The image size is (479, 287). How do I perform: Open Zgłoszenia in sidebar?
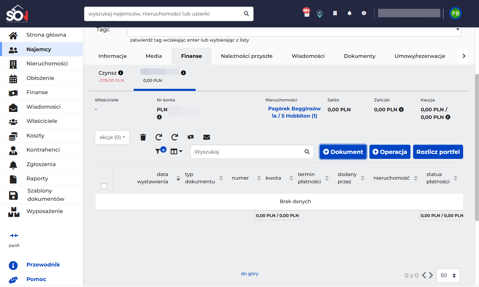pyautogui.click(x=42, y=164)
